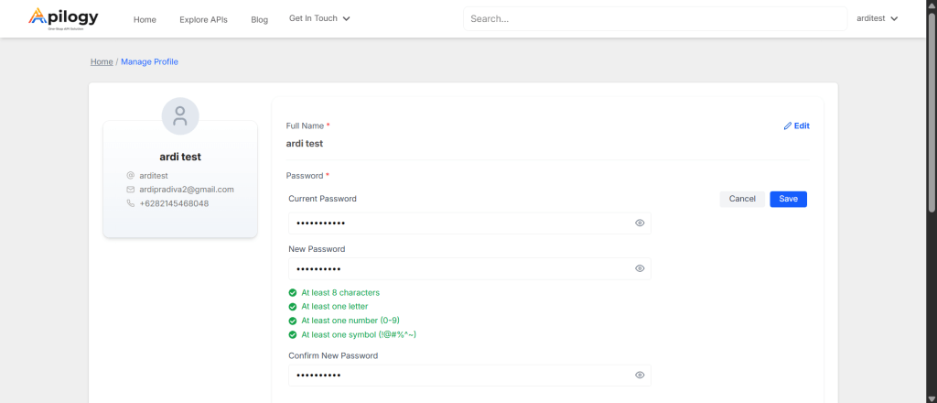Click the email envelope icon
This screenshot has width=937, height=403.
pos(131,190)
